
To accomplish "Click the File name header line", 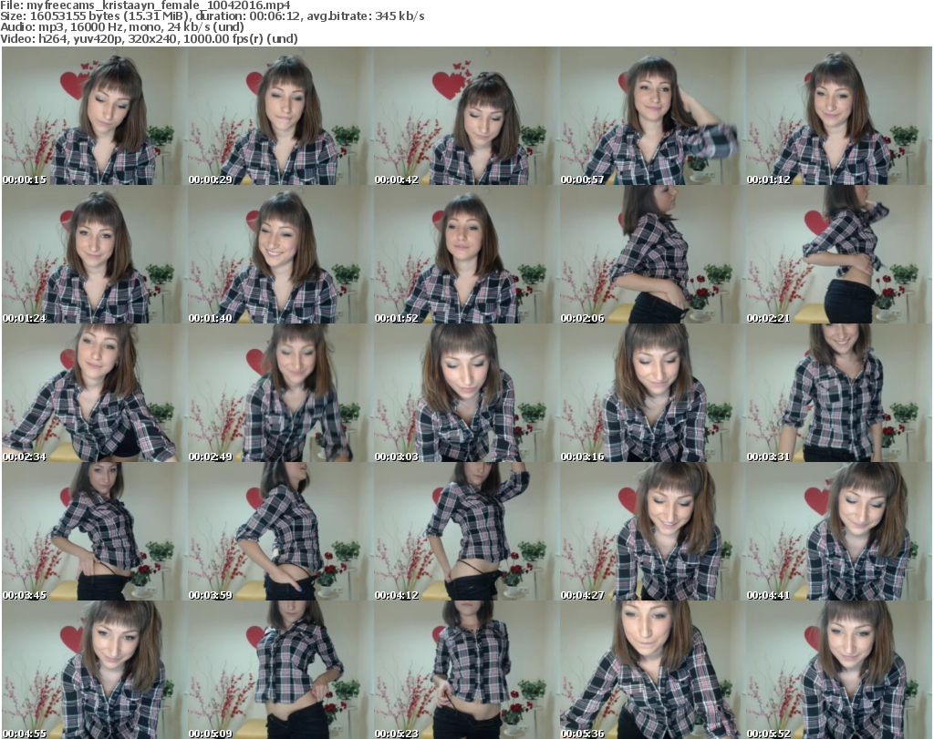I will pyautogui.click(x=145, y=5).
